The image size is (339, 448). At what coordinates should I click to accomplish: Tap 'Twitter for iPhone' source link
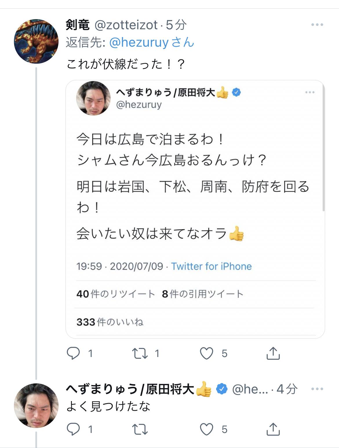tap(211, 266)
